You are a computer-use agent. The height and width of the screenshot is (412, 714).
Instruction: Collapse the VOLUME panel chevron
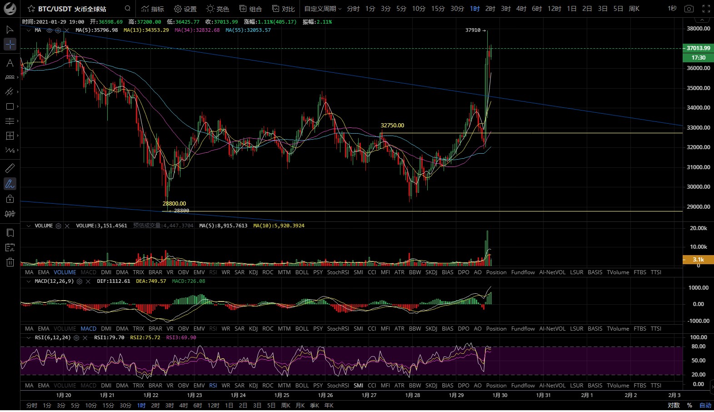click(29, 226)
